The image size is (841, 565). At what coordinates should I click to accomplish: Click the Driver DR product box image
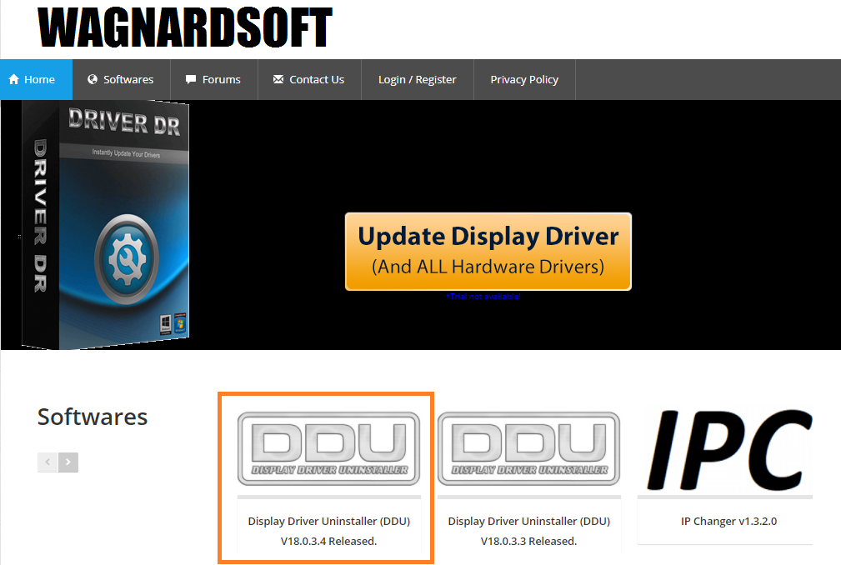(106, 225)
